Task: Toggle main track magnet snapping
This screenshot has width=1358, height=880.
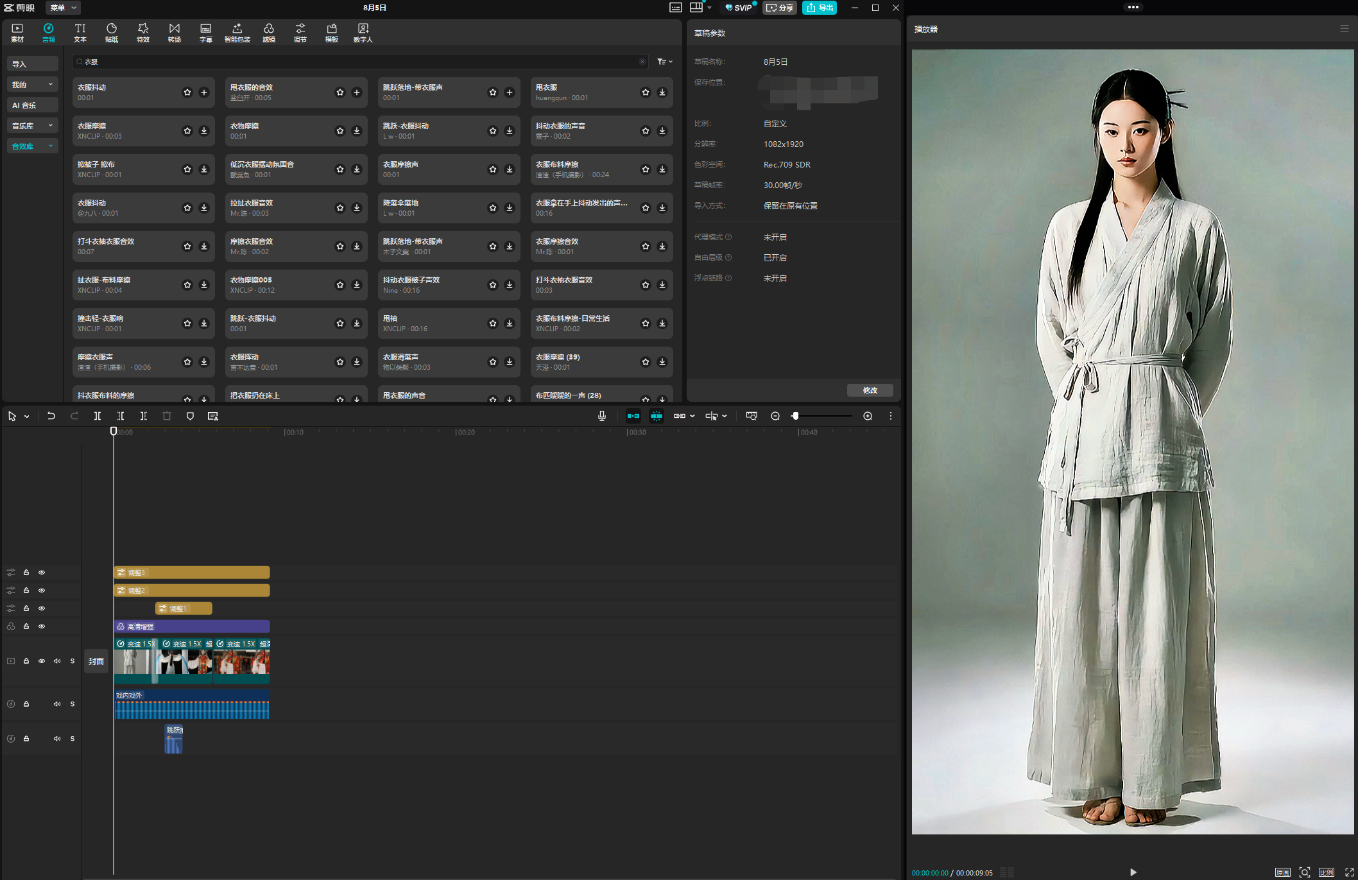Action: [x=633, y=416]
